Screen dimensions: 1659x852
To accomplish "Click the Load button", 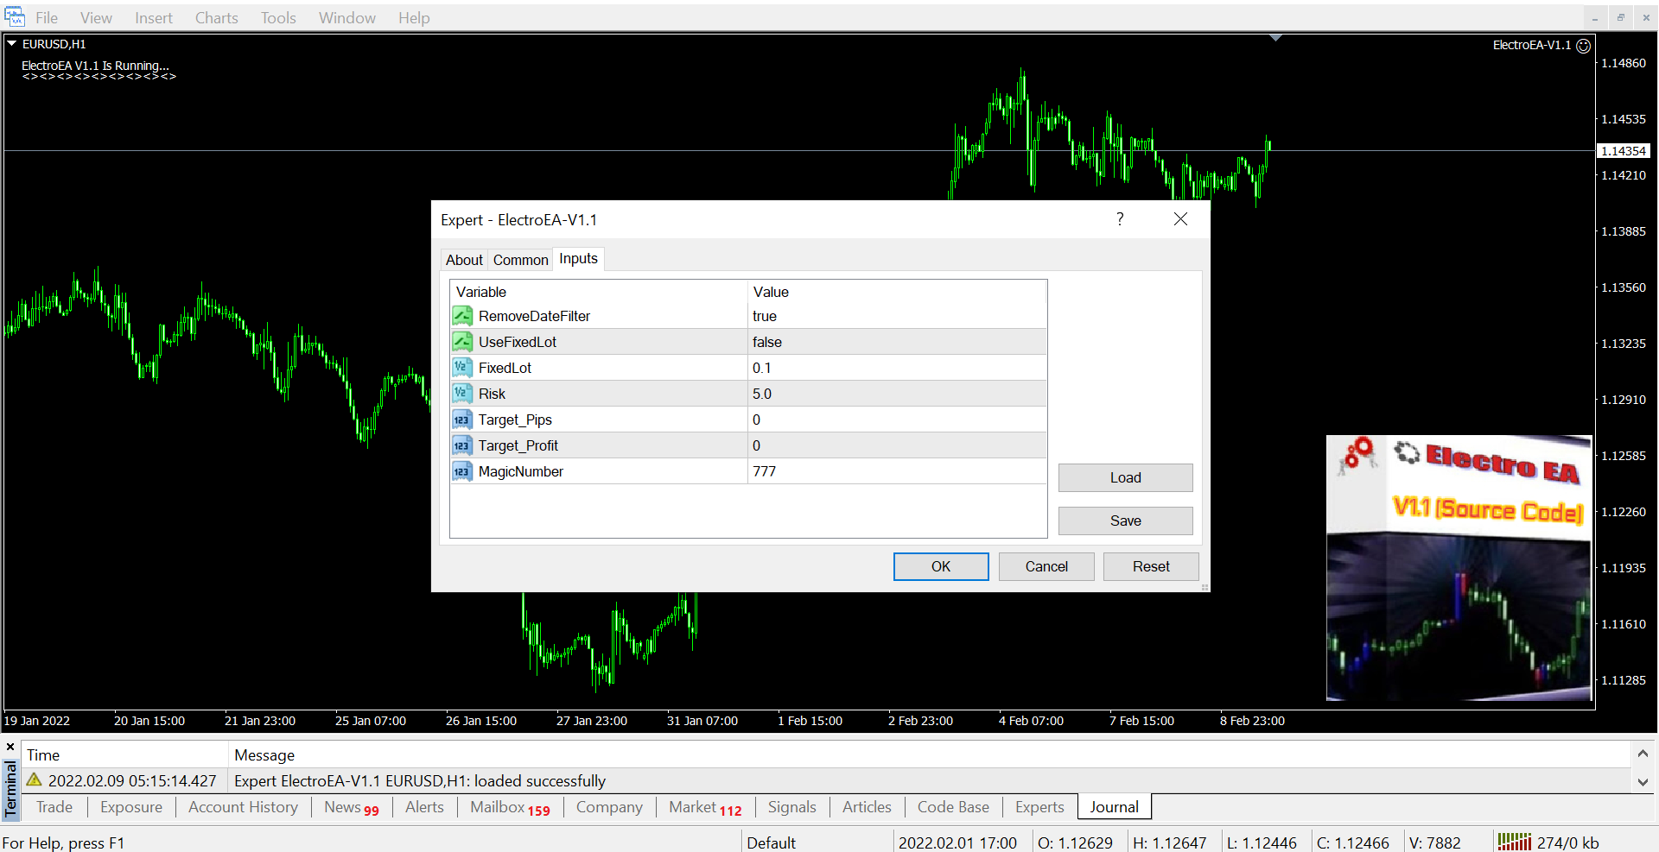I will click(1125, 477).
